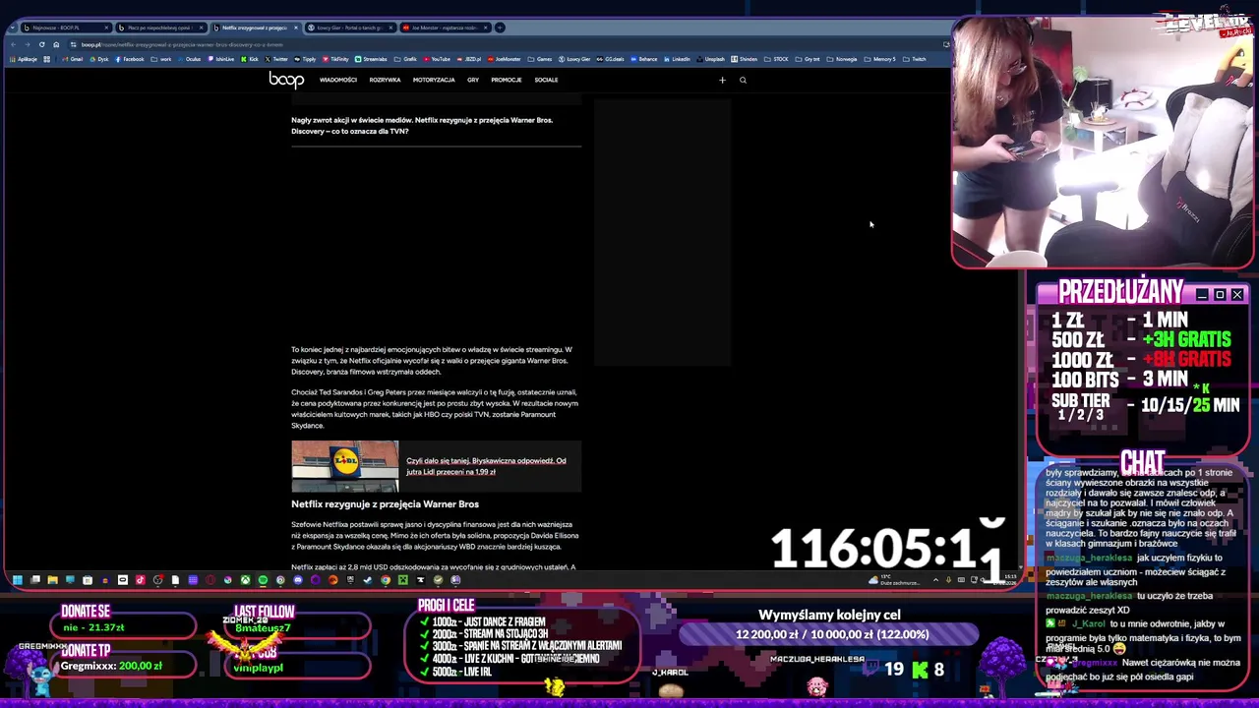Open the Windows Start menu
The height and width of the screenshot is (708, 1259).
pos(17,580)
